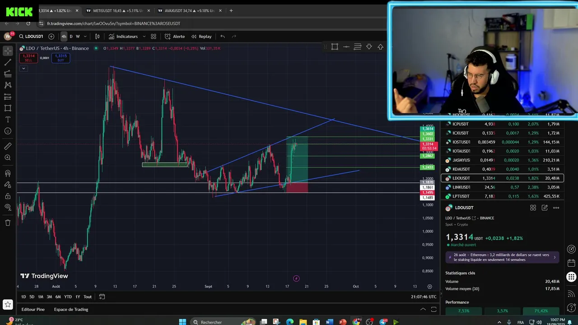
Task: Click the 21:07:46 UTC timezone label
Action: 424,297
